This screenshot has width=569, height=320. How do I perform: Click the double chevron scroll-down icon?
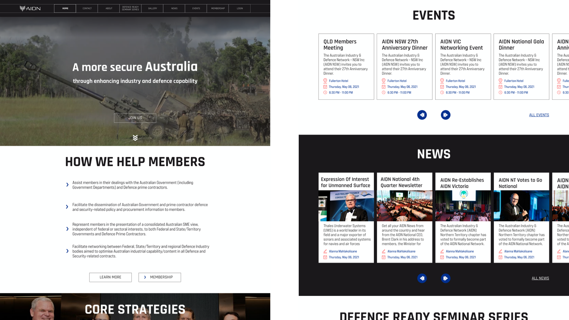135,138
